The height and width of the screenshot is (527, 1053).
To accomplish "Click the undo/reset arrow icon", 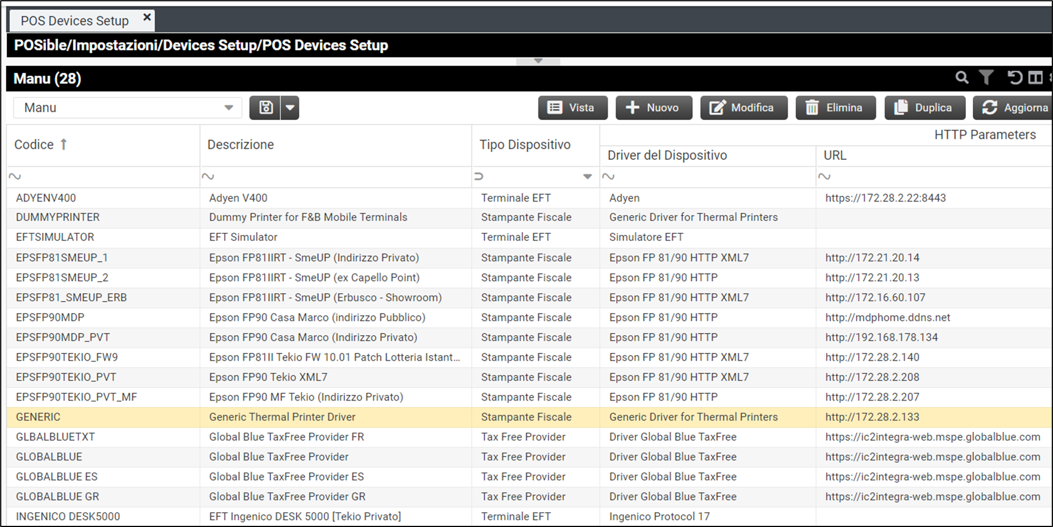I will (x=1014, y=78).
